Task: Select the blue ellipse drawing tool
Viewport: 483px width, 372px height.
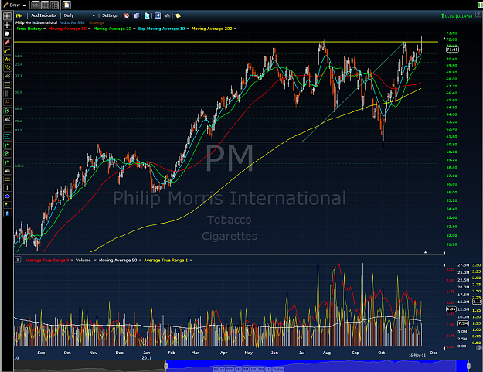Action: pos(7,196)
